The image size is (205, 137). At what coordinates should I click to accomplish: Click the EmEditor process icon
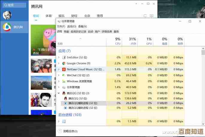[x=64, y=57]
